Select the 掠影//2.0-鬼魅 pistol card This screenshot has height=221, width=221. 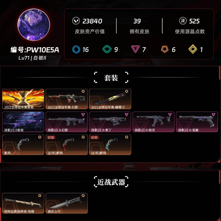point(197,122)
